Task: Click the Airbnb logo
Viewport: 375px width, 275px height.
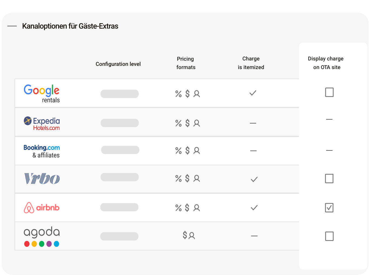Action: tap(42, 208)
